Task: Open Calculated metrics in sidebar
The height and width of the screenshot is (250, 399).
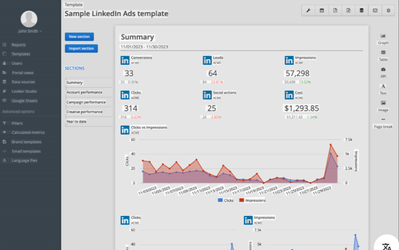Action: pos(28,133)
